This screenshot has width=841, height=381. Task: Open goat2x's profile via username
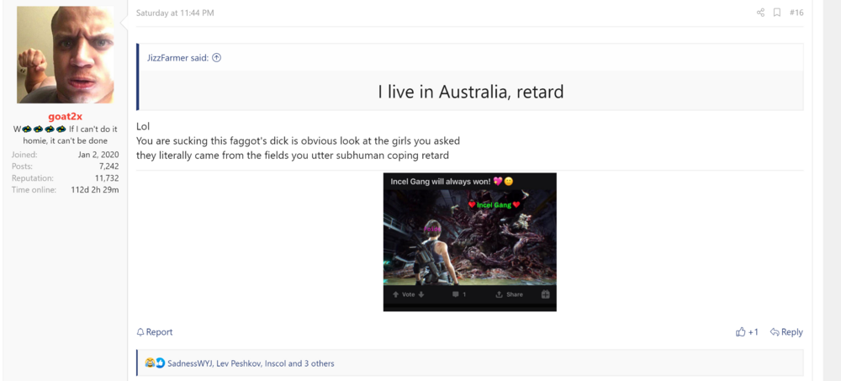[x=65, y=116]
